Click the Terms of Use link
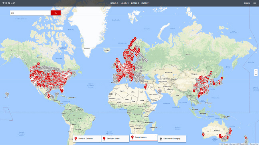Image resolution: width=259 pixels, height=145 pixels. [x=254, y=144]
